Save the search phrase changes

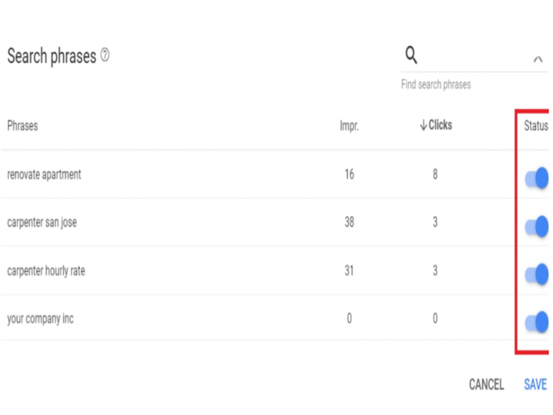coord(535,385)
